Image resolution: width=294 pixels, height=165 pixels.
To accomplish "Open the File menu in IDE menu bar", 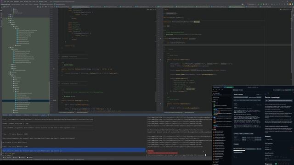I will click(x=5, y=1).
